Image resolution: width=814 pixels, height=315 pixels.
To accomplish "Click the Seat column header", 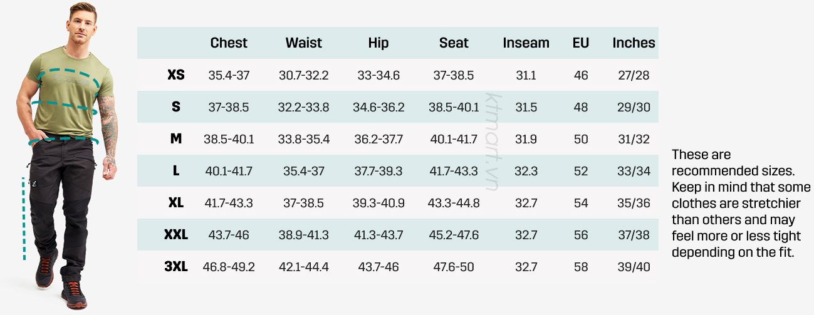I will (454, 43).
